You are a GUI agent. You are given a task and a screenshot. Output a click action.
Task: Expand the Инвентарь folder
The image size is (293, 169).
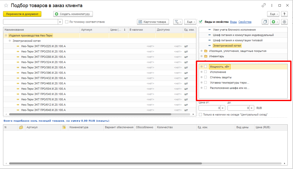click(x=201, y=56)
